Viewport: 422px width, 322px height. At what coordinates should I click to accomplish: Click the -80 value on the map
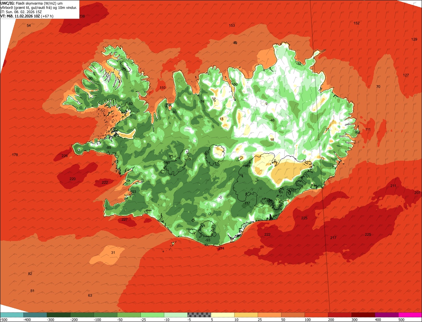[x=174, y=112]
